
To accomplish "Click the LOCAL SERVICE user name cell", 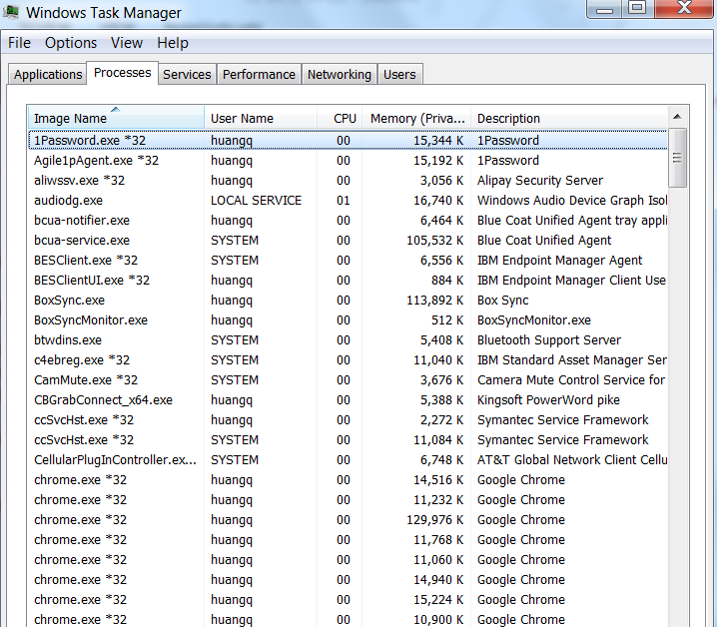I will coord(256,201).
